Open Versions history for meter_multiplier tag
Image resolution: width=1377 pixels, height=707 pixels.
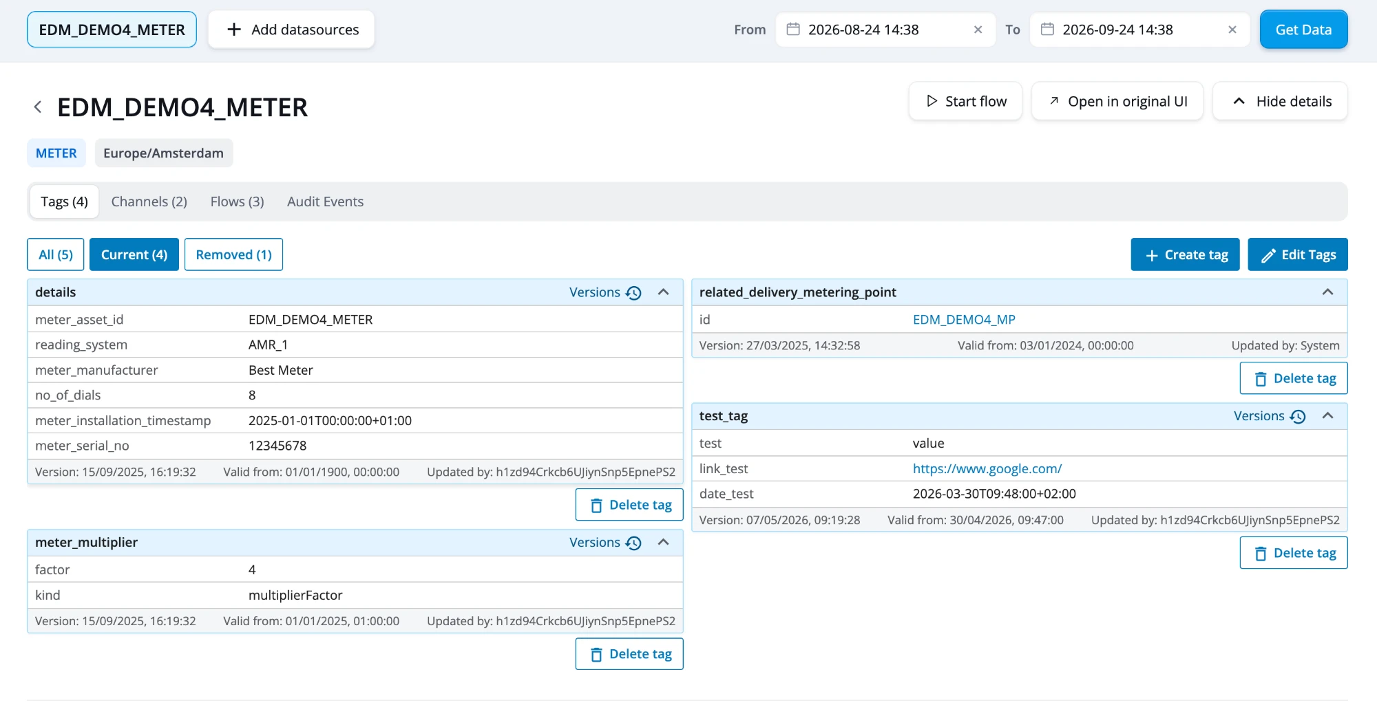[605, 543]
